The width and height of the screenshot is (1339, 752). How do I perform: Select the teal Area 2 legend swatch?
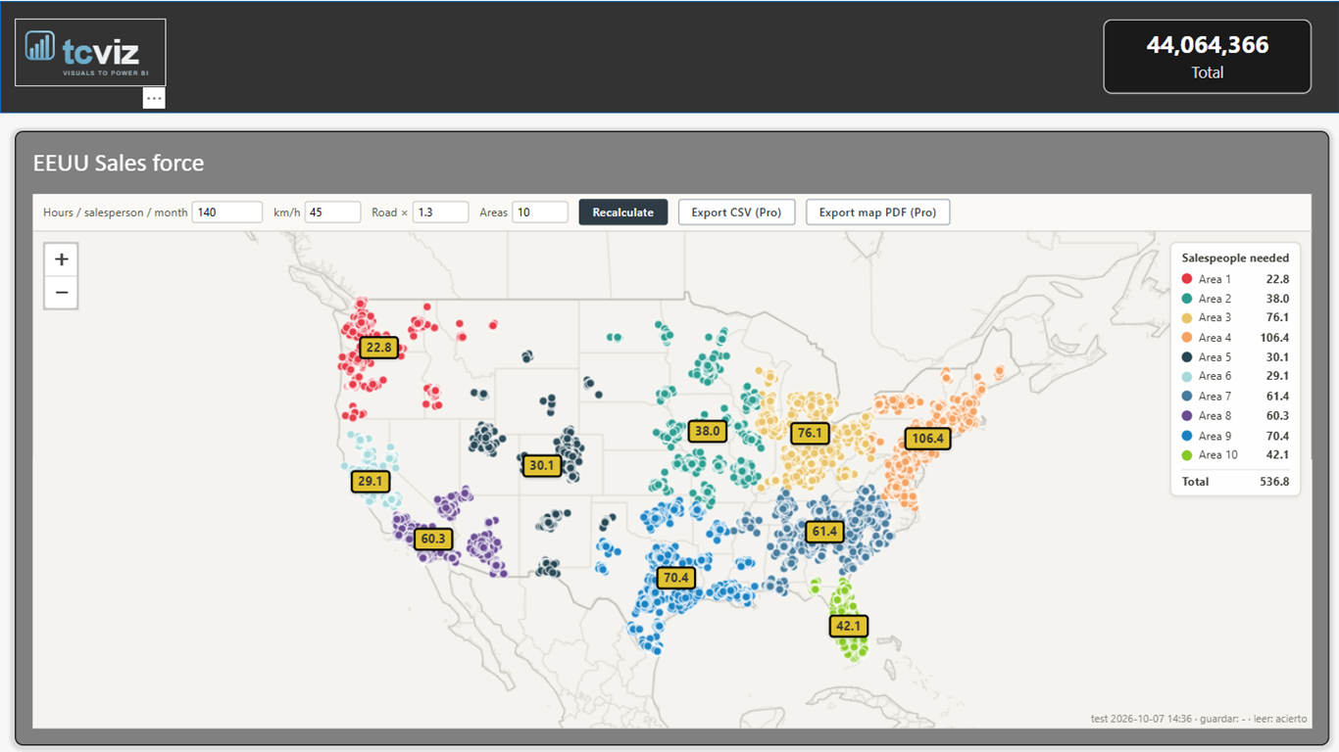tap(1187, 299)
